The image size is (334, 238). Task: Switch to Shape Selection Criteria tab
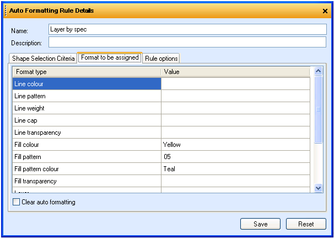pos(43,59)
